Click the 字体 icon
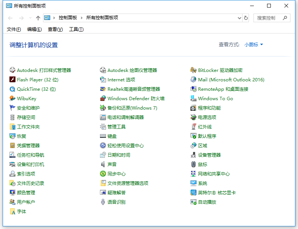The image size is (298, 229). 12,211
